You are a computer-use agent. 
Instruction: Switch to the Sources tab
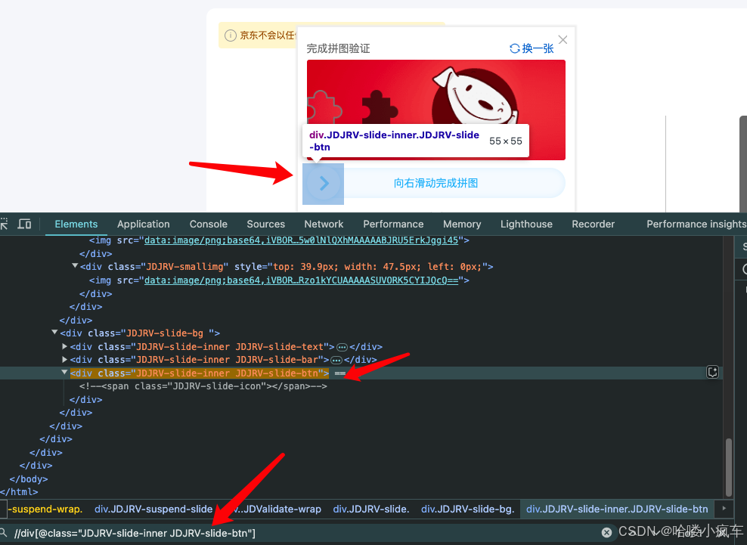[x=266, y=224]
